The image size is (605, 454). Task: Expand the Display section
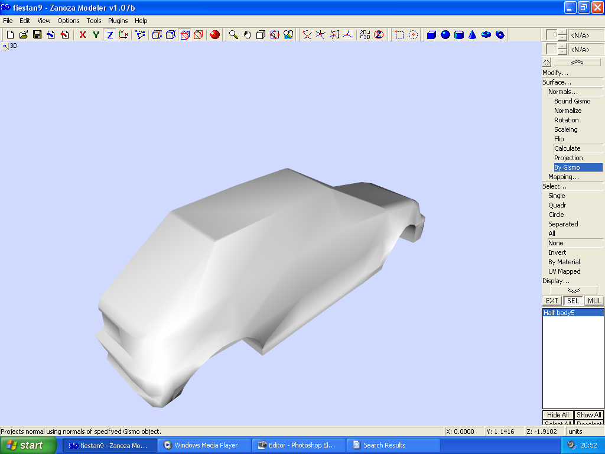(556, 281)
